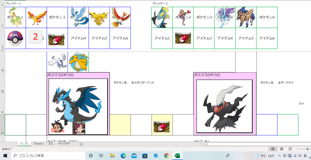This screenshot has height=160, width=311.
Task: Open Task View on the taskbar
Action: [x=101, y=156]
